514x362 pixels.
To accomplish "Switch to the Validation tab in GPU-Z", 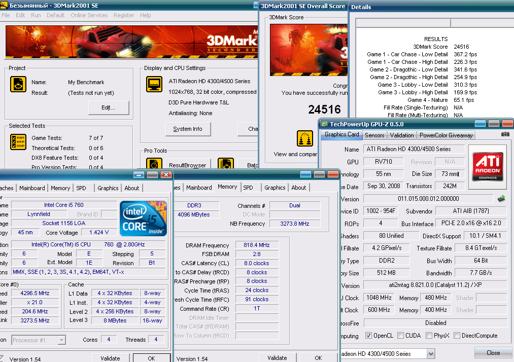I will [x=401, y=135].
